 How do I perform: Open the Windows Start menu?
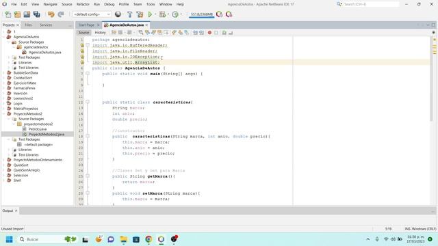tap(9, 239)
